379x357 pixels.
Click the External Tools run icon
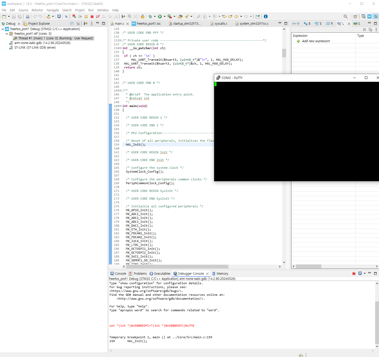pyautogui.click(x=170, y=16)
